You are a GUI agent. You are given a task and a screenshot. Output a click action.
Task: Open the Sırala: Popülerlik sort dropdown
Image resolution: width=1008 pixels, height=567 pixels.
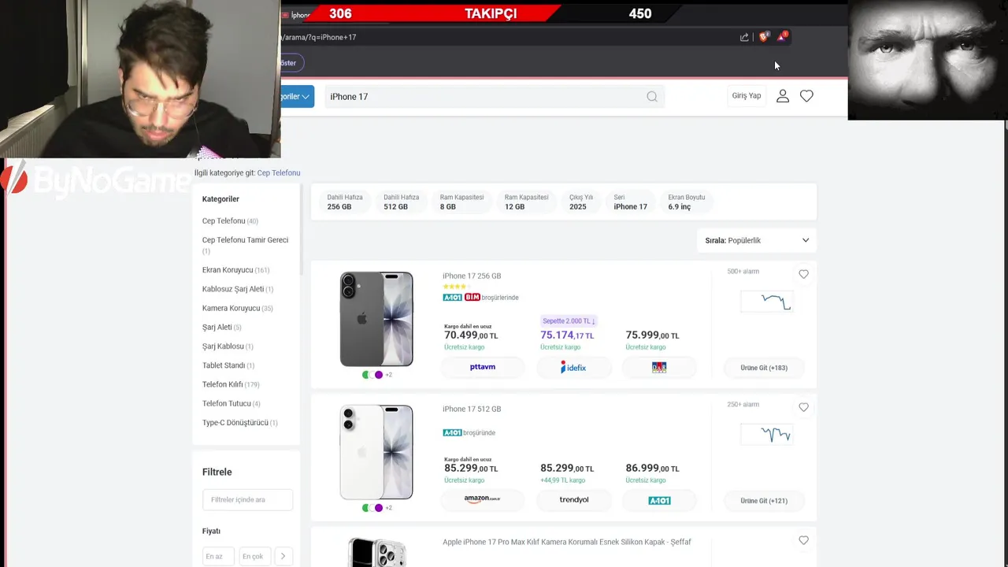757,240
